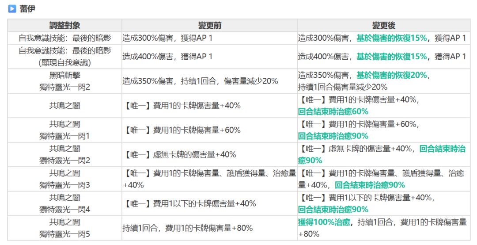The height and width of the screenshot is (245, 477).
Task: Click 變更前 cell mentioning 護盾獲得量、治癒量 +40%
Action: pos(210,179)
